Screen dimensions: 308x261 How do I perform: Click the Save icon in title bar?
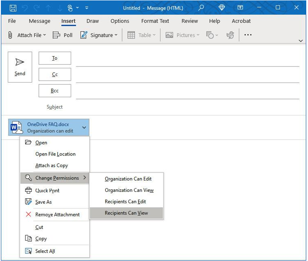coord(13,8)
